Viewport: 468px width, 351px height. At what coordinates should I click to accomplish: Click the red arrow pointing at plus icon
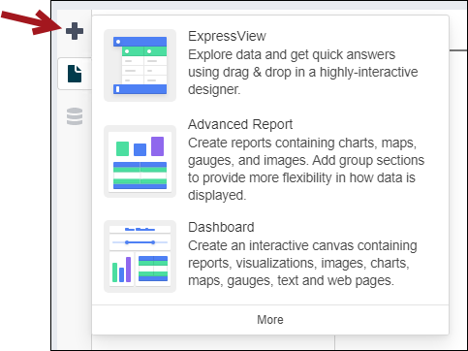(31, 22)
